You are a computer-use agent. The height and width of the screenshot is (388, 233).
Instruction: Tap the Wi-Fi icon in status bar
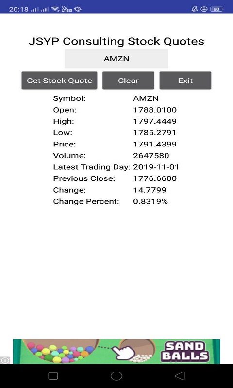coord(55,9)
